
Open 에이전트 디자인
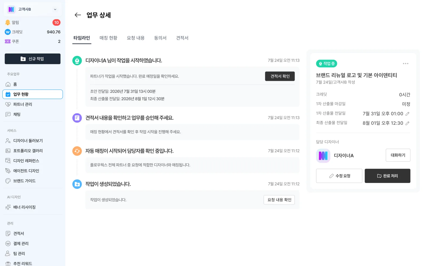[33, 171]
